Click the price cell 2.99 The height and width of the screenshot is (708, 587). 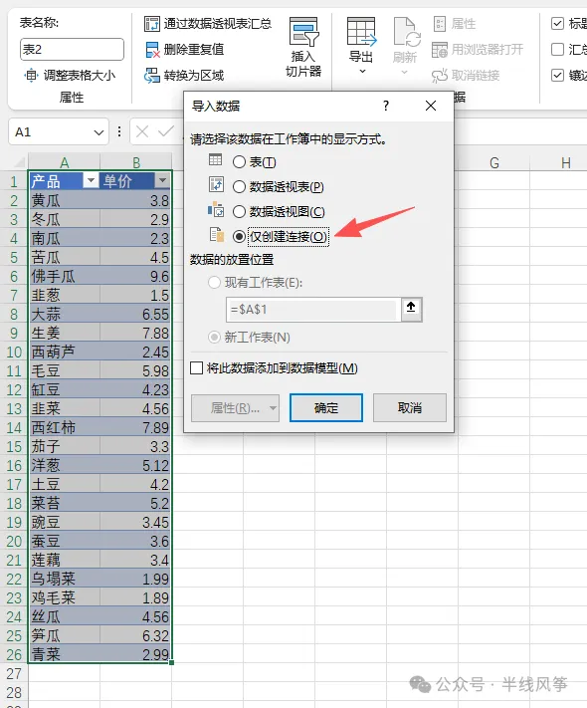[x=136, y=654]
